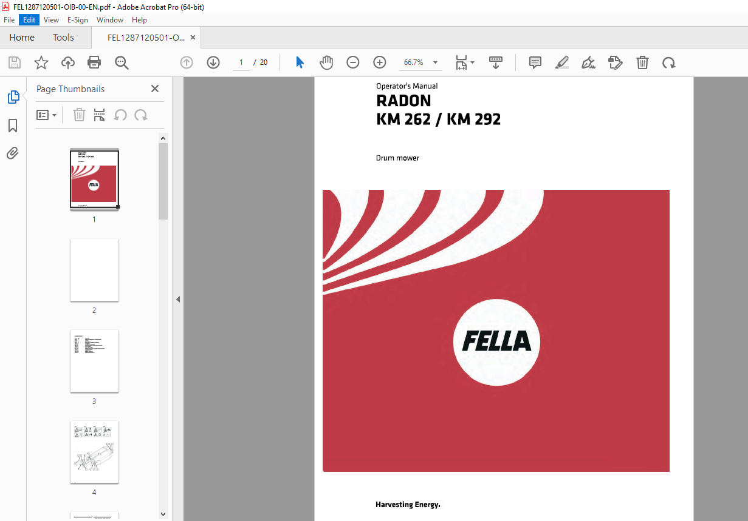Open the Attachments paperclip icon
Image resolution: width=748 pixels, height=521 pixels.
click(13, 153)
